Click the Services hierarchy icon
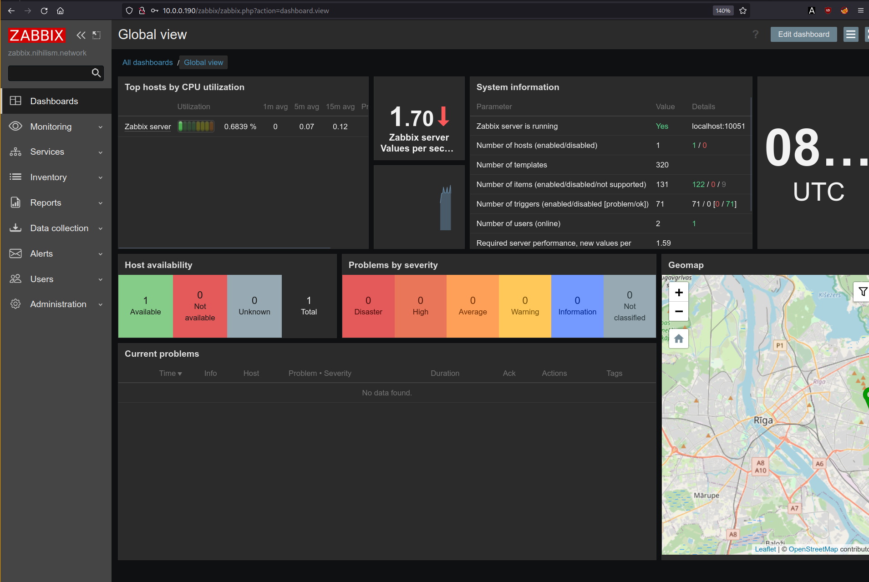The image size is (869, 582). point(15,152)
